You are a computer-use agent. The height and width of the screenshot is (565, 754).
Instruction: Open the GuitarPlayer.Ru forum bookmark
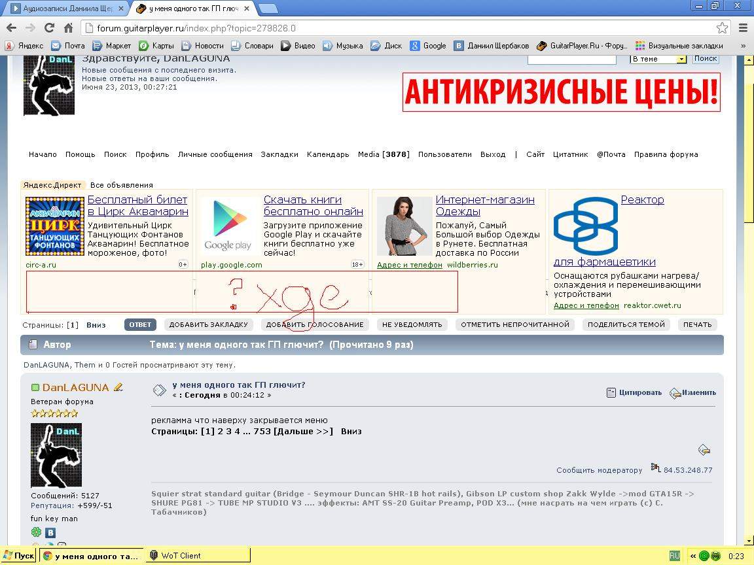click(x=582, y=46)
